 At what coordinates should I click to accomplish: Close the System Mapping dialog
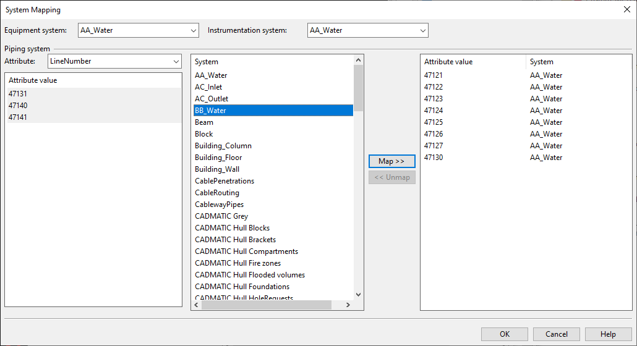[x=626, y=10]
